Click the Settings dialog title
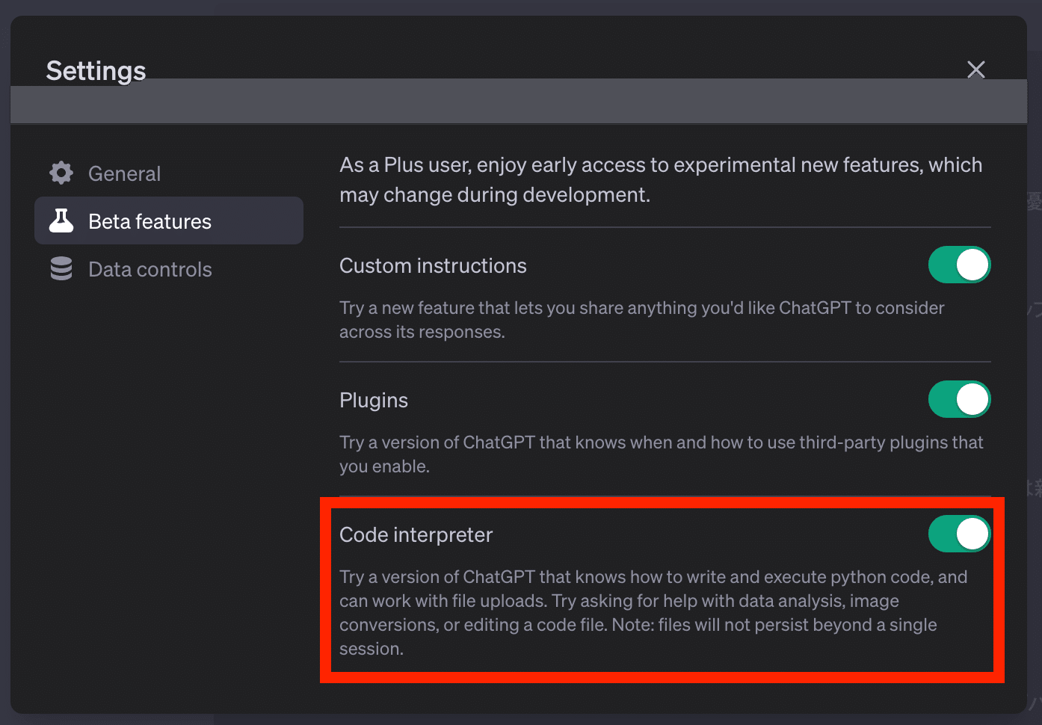The image size is (1042, 725). (96, 70)
